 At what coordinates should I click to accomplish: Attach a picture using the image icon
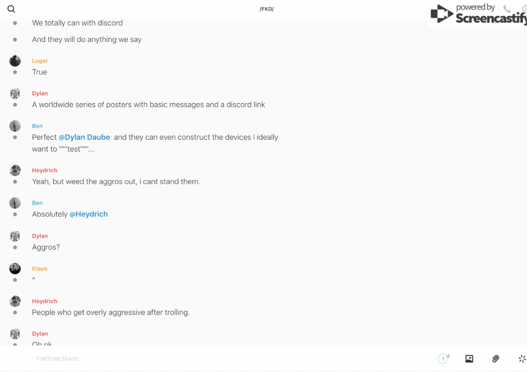(469, 359)
